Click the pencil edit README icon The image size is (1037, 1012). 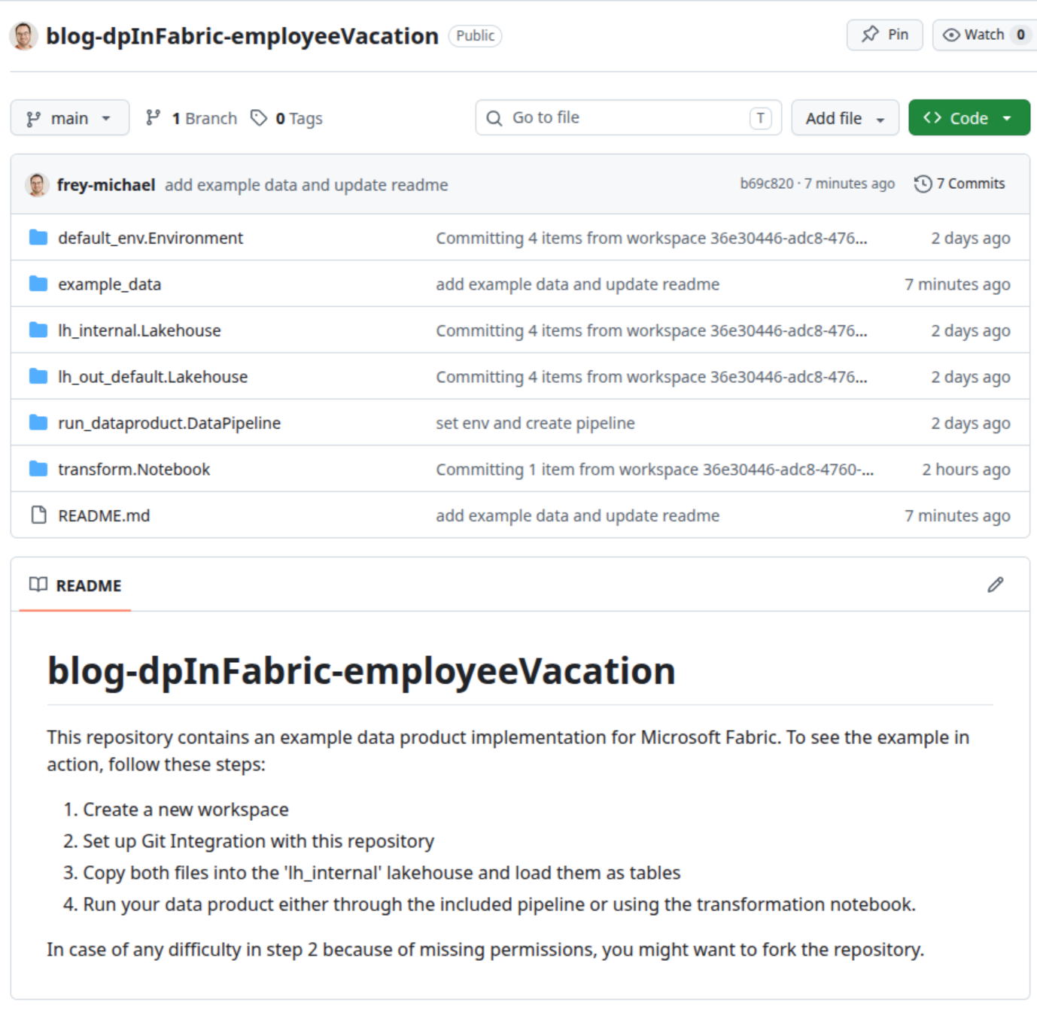996,585
